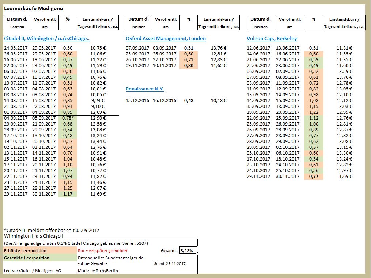Screen dimensions: 371x278
Task: Click the Leerverkäufe Medigene title
Action: (33, 8)
